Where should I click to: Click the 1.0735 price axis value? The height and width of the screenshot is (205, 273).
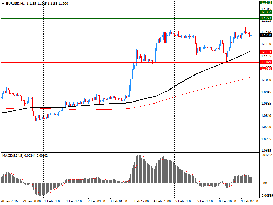[x=266, y=139]
